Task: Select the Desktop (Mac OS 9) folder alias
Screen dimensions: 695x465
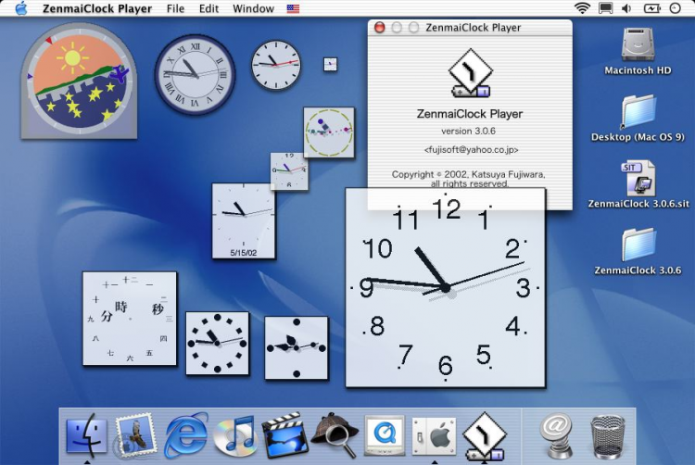Action: click(638, 118)
